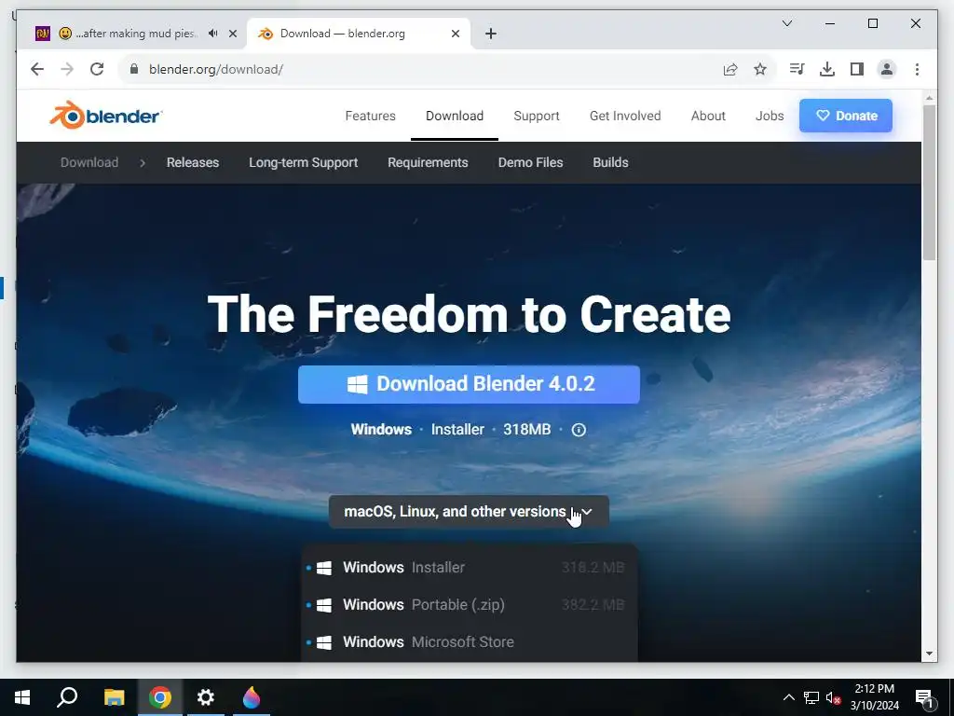Open the Demo Files link
954x716 pixels.
click(530, 162)
